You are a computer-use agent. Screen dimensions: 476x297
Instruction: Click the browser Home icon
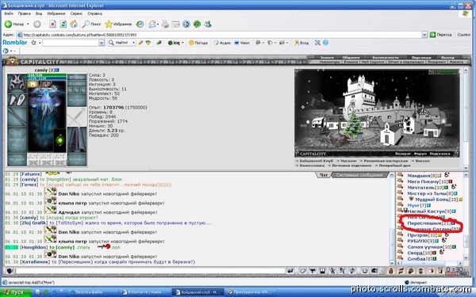[x=74, y=24]
